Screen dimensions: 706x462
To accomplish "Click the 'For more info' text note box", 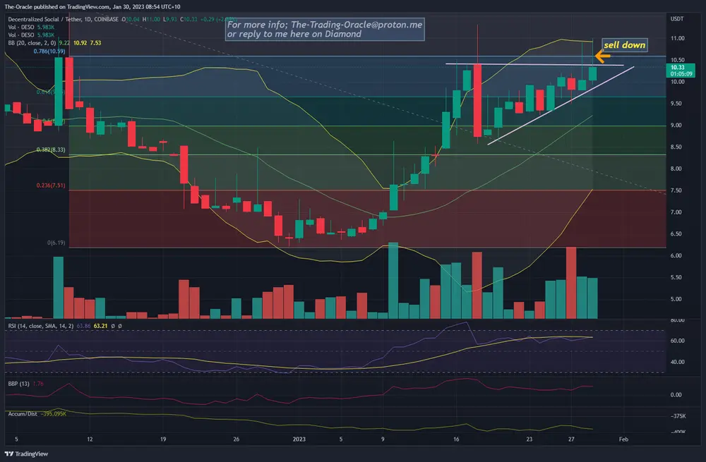I will pyautogui.click(x=324, y=29).
